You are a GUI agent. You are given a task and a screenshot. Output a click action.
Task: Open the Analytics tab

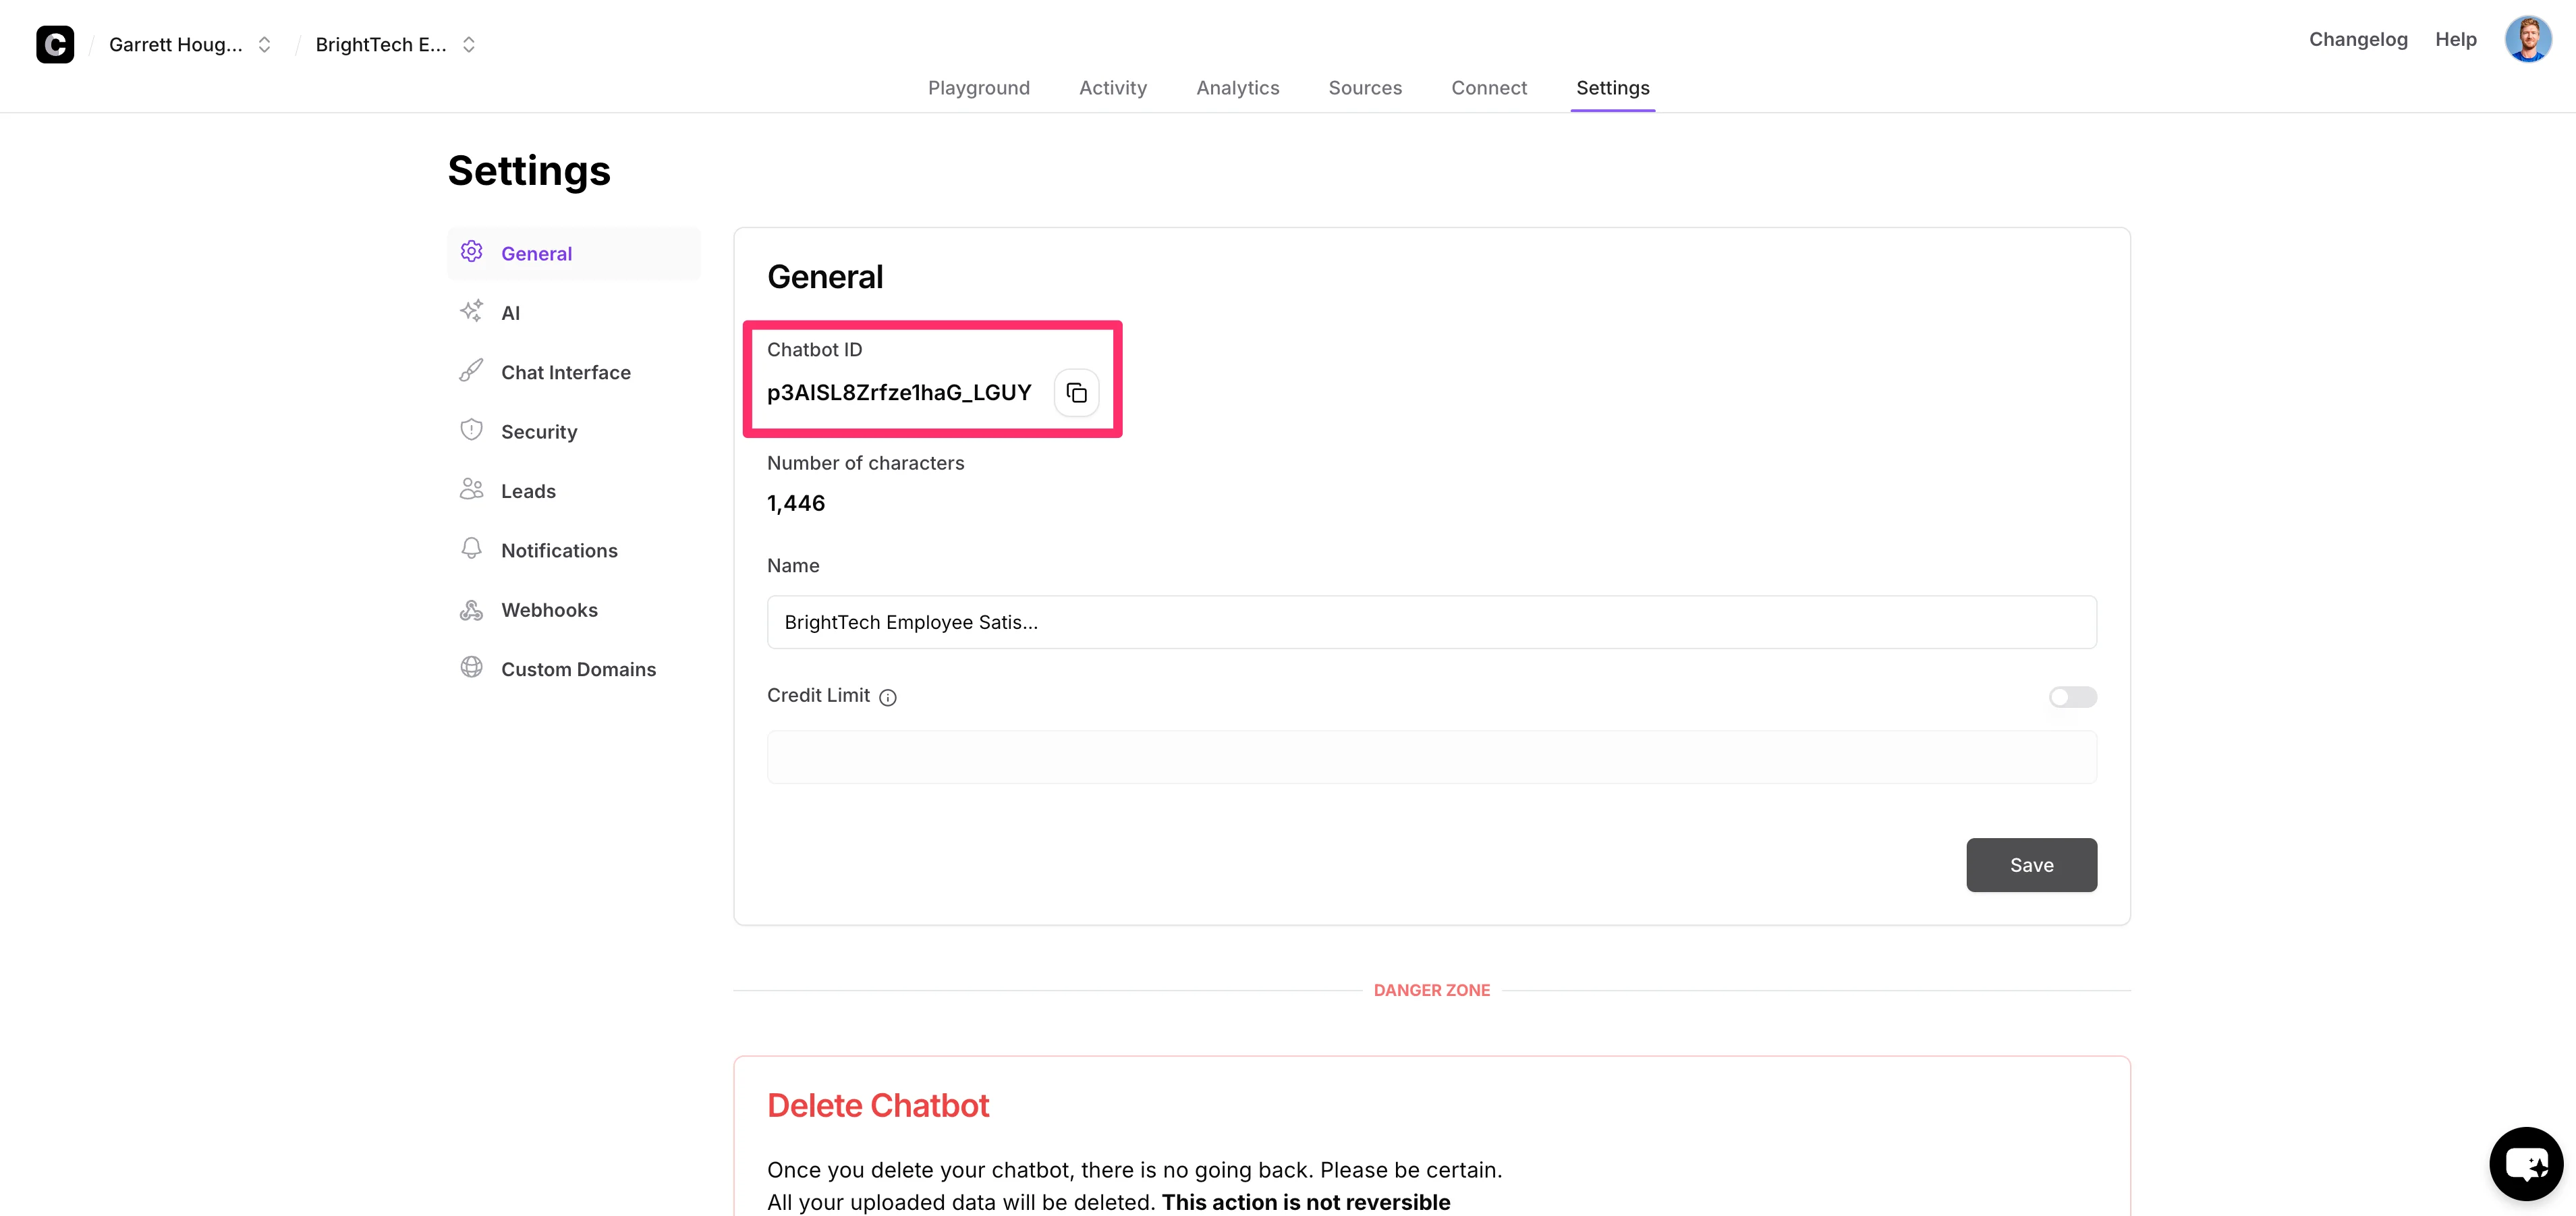point(1237,88)
